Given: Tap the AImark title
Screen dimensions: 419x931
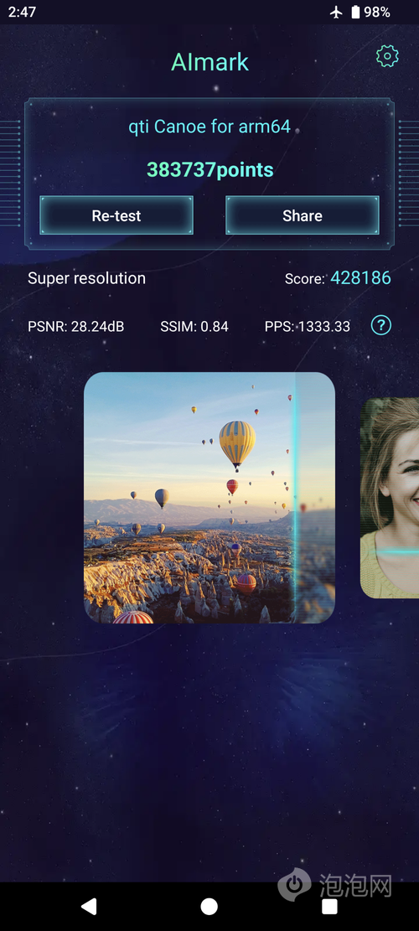Looking at the screenshot, I should (x=210, y=62).
